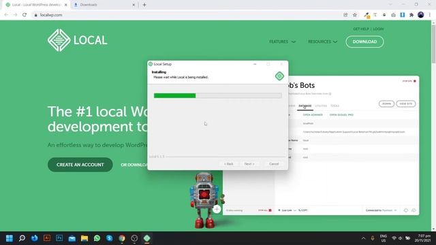Click the cloud push-up icon
The height and width of the screenshot is (245, 436).
414,210
